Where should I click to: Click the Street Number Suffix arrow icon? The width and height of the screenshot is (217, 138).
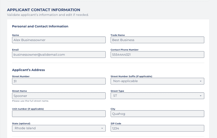click(201, 81)
